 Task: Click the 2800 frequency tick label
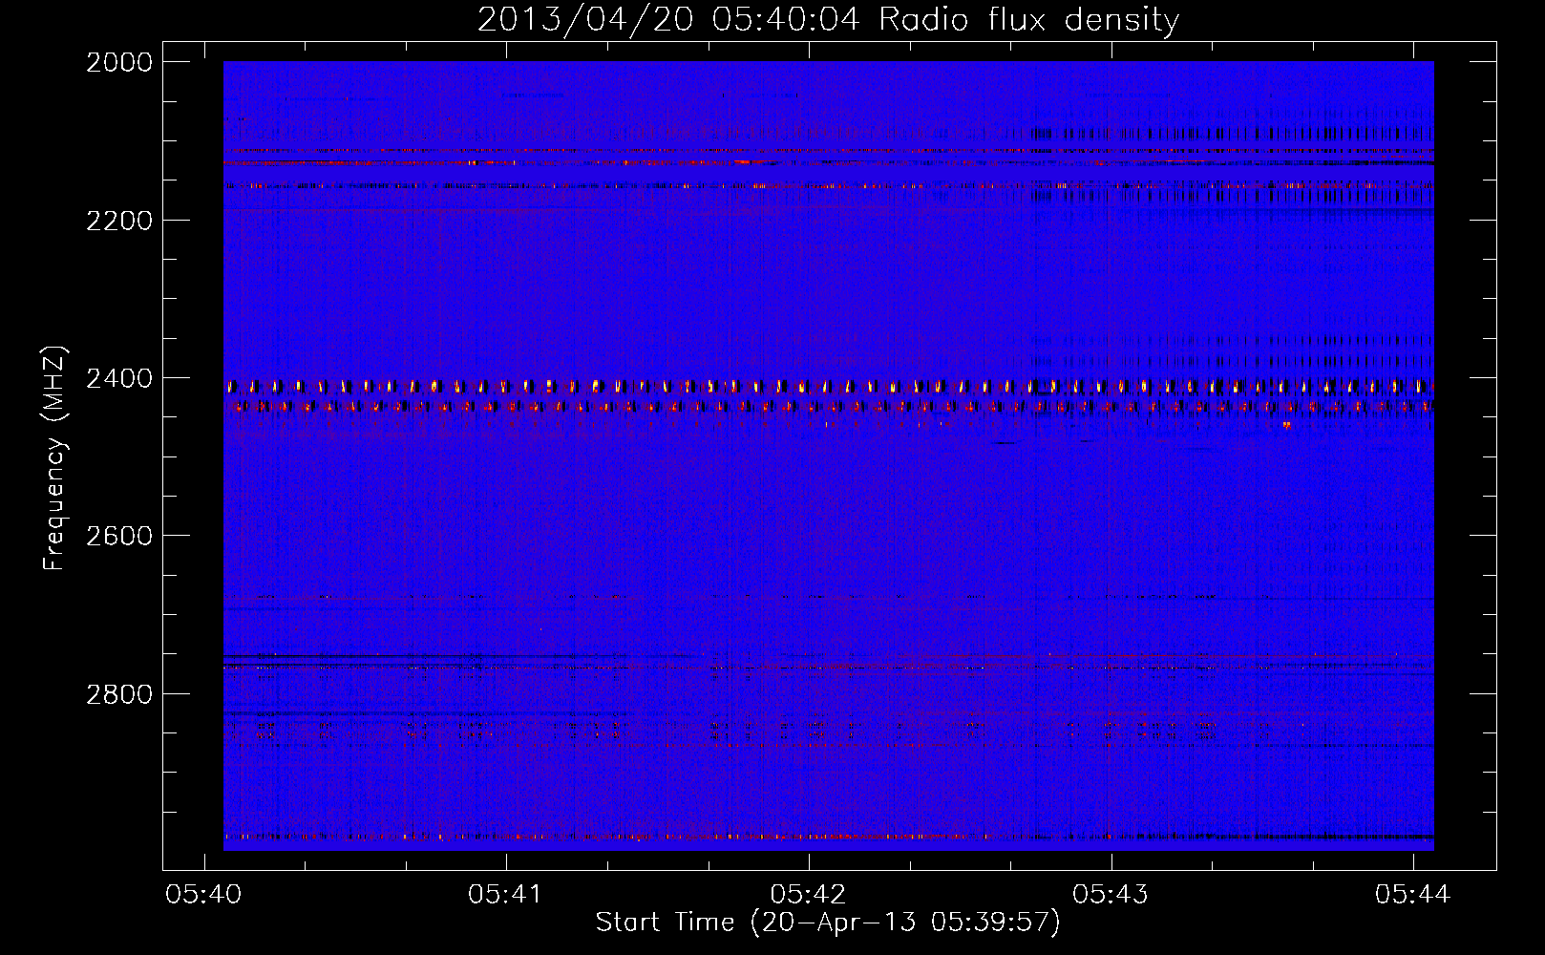[119, 694]
